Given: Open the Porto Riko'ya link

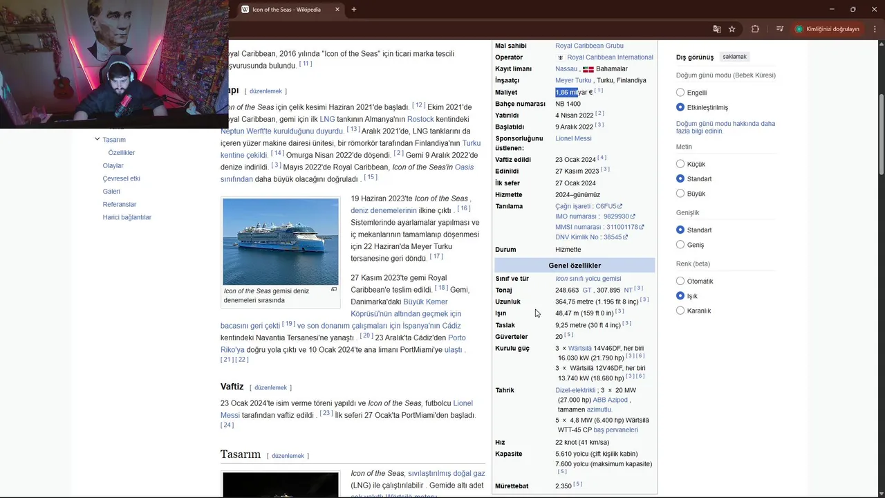Looking at the screenshot, I should 343,344.
